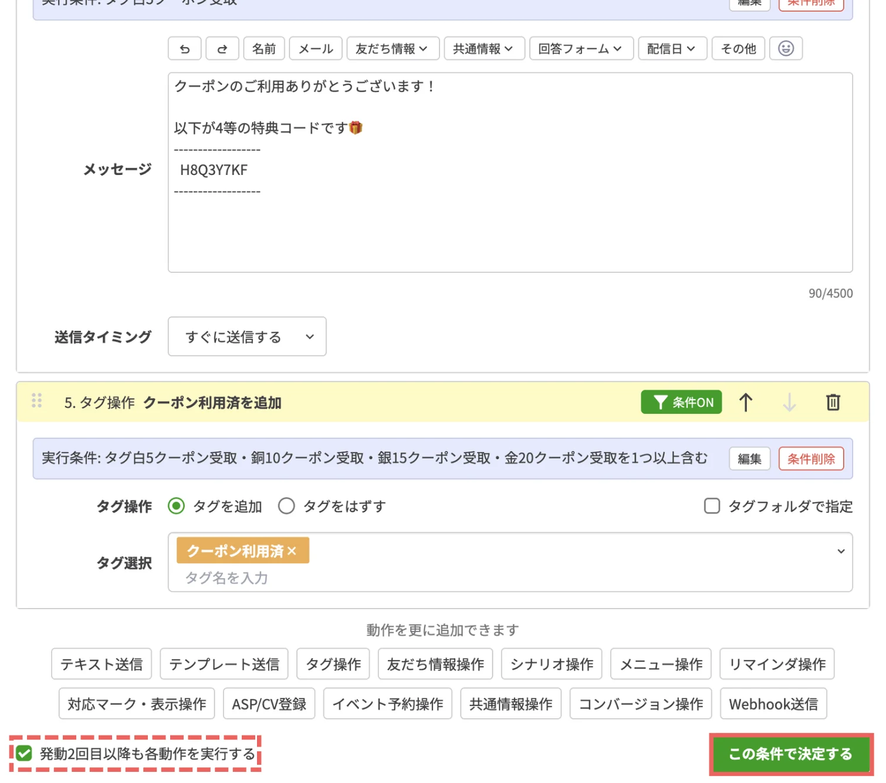The image size is (886, 783).
Task: Add a メニュー操作 action
Action: coord(661,664)
